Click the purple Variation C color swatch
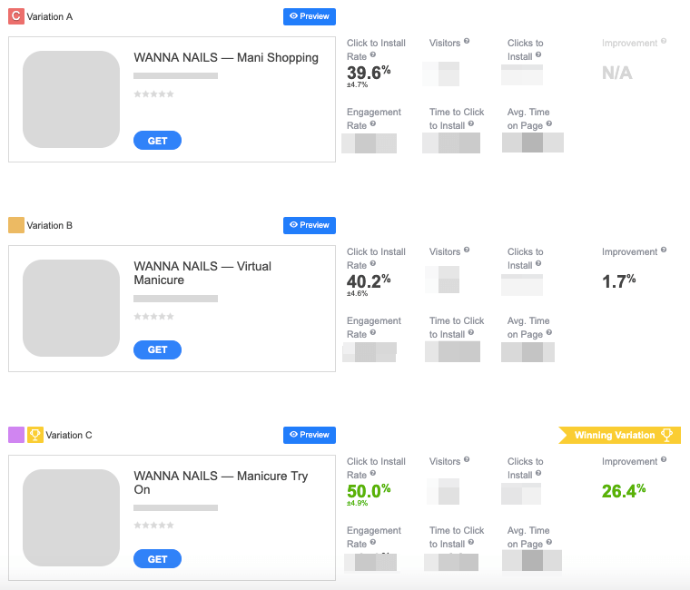The image size is (690, 590). point(16,435)
